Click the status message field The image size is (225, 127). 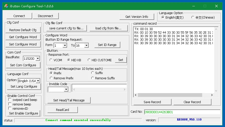tap(78, 120)
